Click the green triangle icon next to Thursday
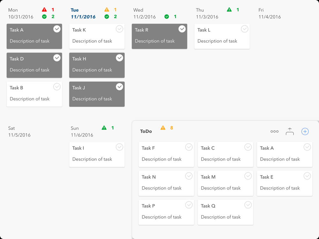The width and height of the screenshot is (319, 239). pos(229,10)
